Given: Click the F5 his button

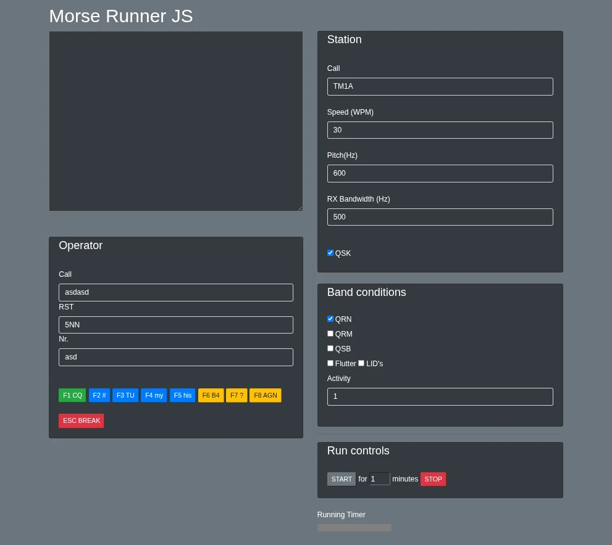Looking at the screenshot, I should click(x=183, y=395).
